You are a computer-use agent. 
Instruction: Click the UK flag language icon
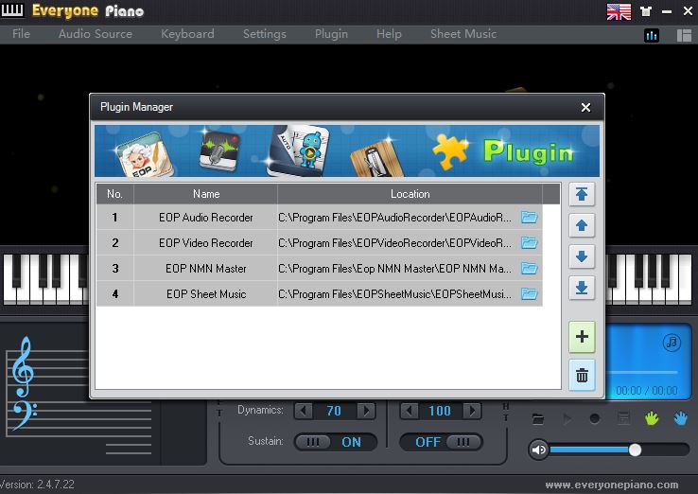pos(619,11)
